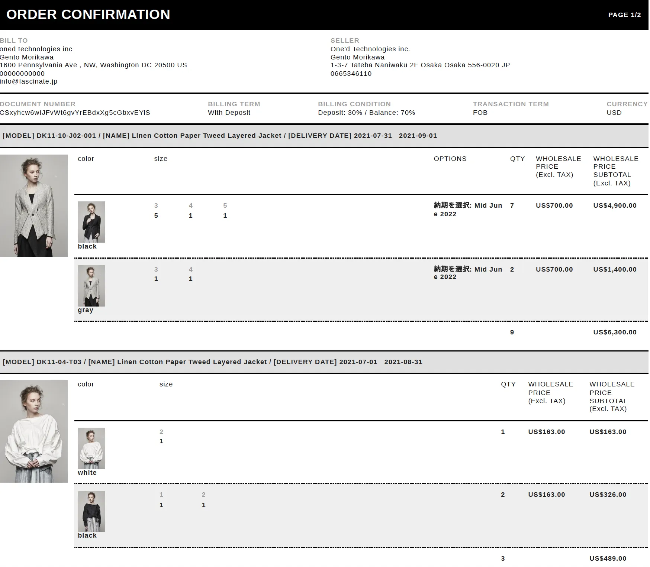
Task: Click the FOB transaction term value
Action: click(x=480, y=113)
